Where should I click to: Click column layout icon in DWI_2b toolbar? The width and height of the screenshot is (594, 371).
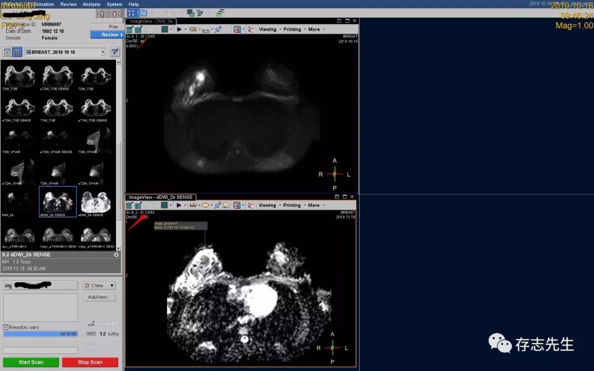click(x=138, y=29)
